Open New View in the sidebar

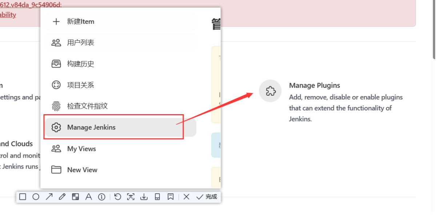tap(121, 170)
